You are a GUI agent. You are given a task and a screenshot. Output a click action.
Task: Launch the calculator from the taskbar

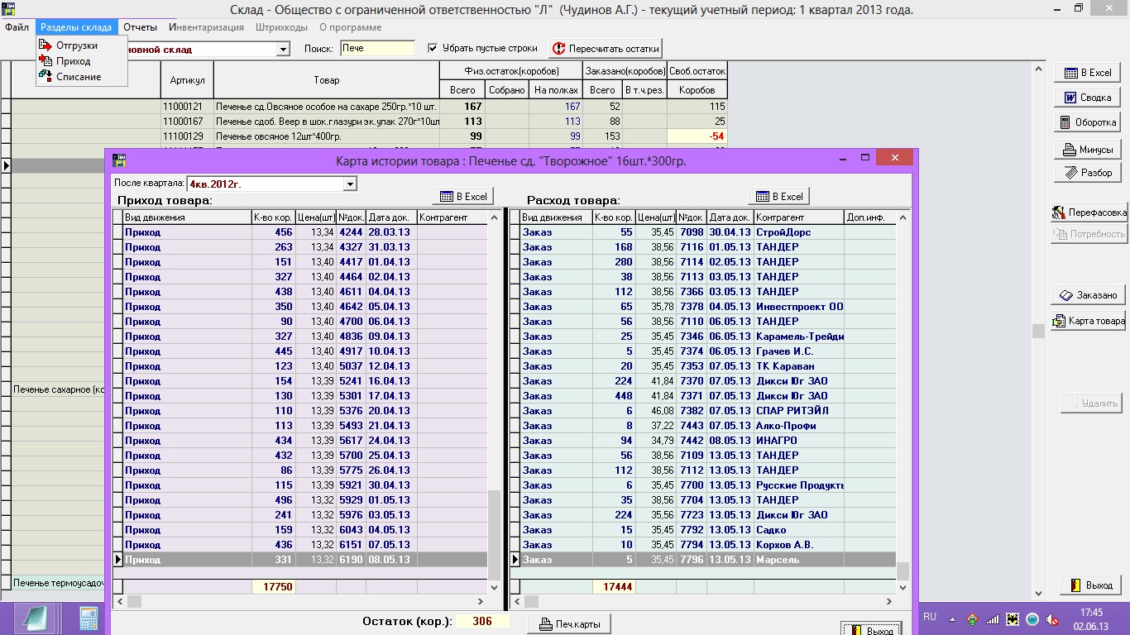[89, 618]
